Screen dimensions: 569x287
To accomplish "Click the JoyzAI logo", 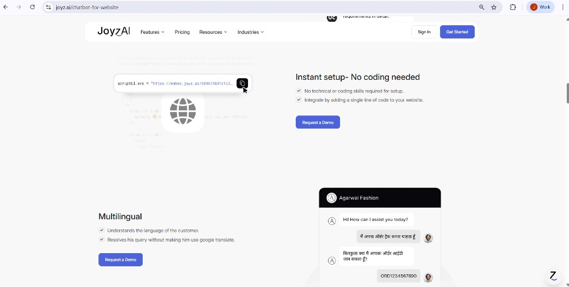I will [x=113, y=32].
